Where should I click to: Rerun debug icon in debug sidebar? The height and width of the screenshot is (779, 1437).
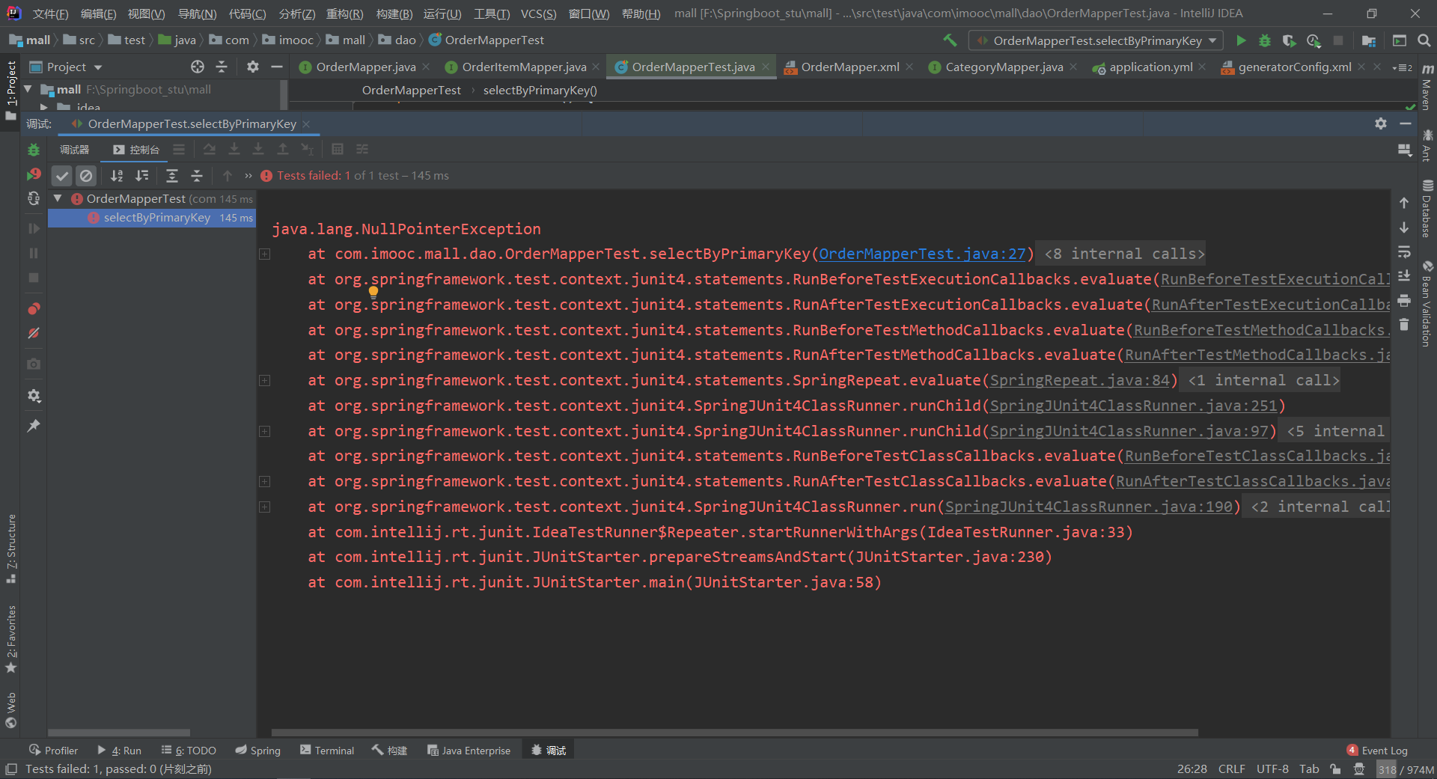pyautogui.click(x=34, y=150)
